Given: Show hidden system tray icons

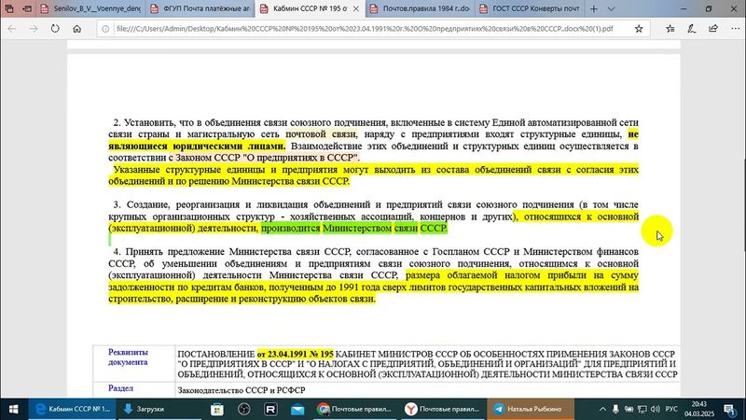Looking at the screenshot, I should click(x=602, y=409).
